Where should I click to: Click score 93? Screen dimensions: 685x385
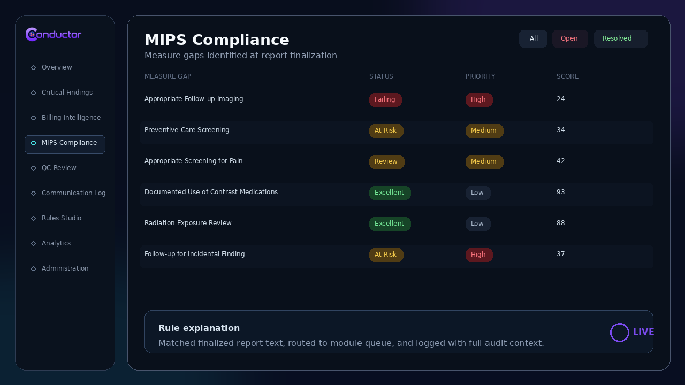[561, 192]
